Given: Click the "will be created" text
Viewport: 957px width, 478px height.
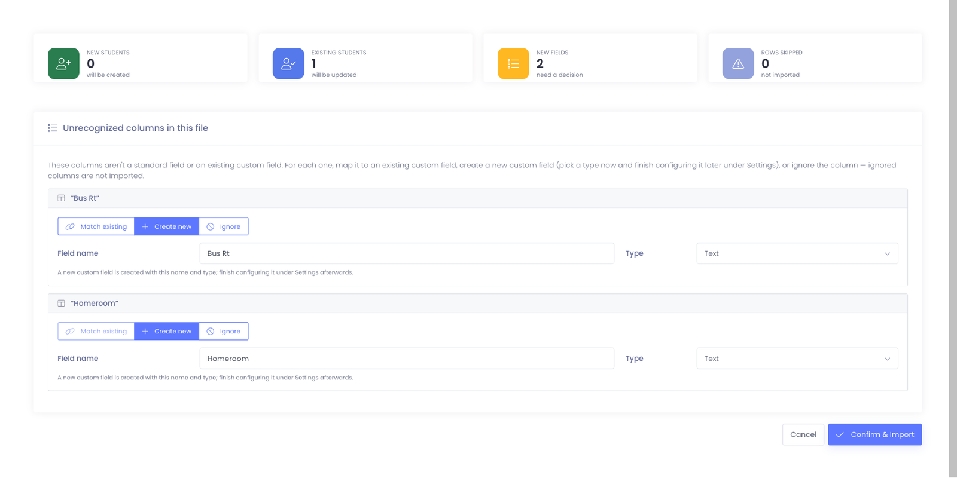Looking at the screenshot, I should [108, 75].
